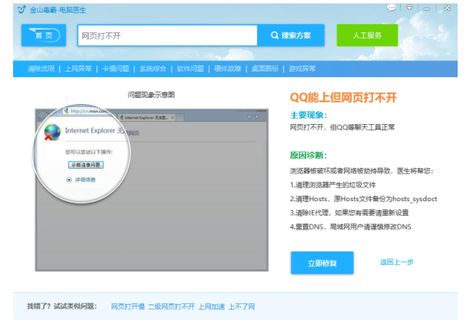
Task: Select the 软件问题 category tab
Action: tap(190, 69)
